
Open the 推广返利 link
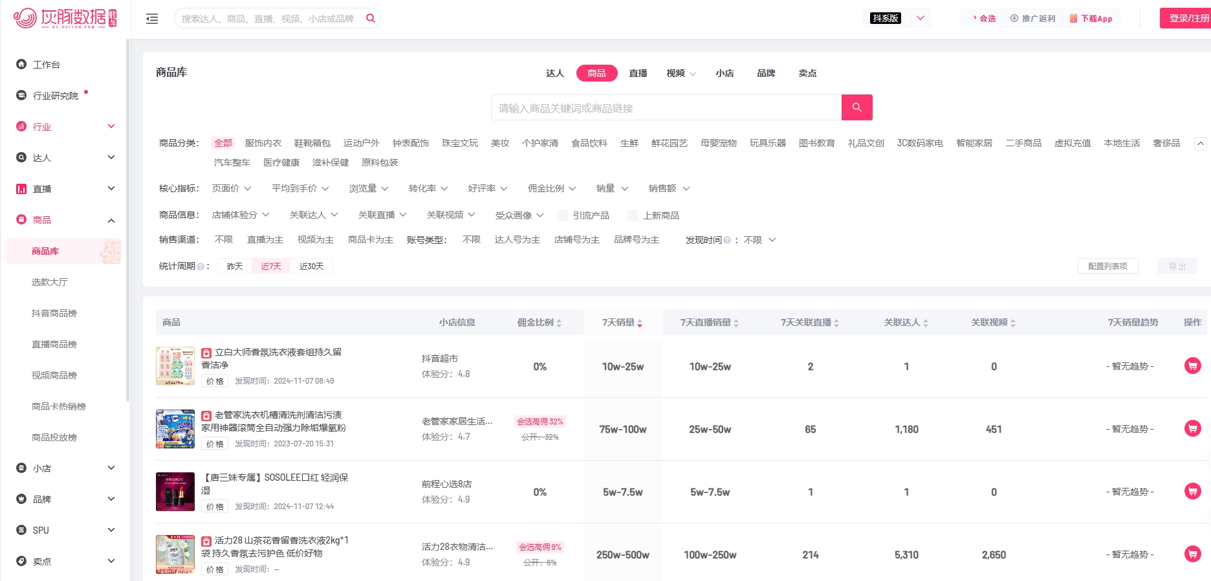coord(1033,18)
